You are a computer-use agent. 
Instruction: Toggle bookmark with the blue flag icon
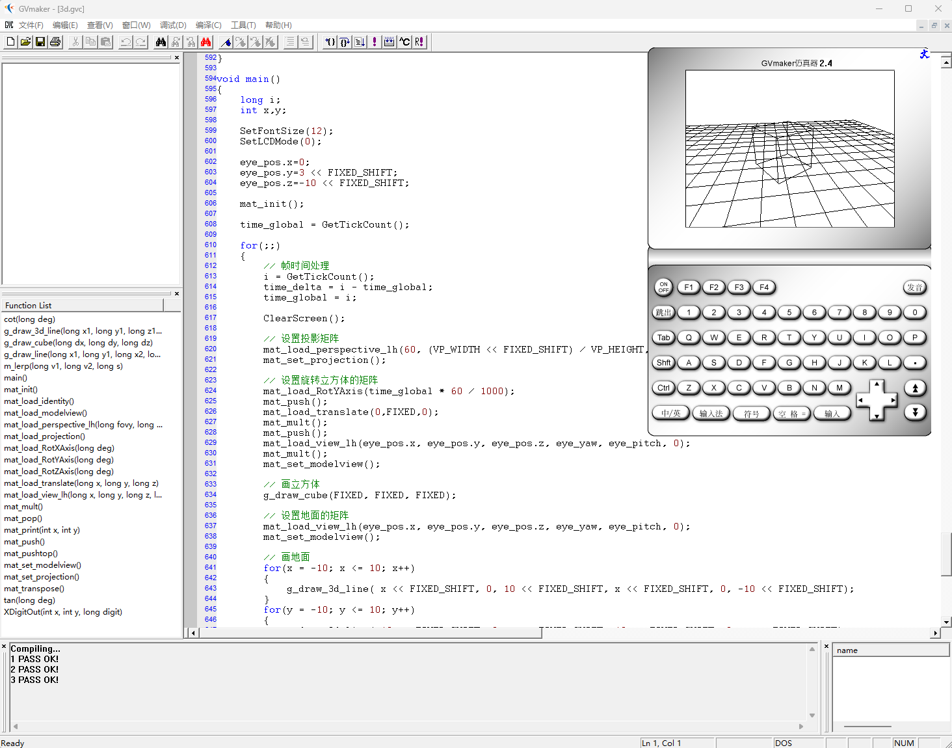click(x=226, y=42)
